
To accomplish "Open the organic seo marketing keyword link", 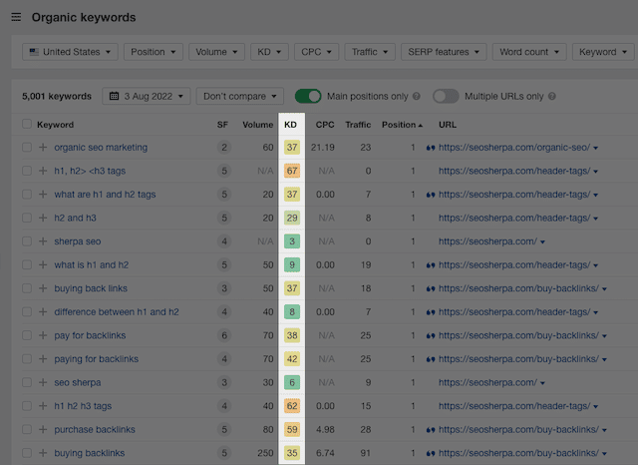I will tap(101, 148).
